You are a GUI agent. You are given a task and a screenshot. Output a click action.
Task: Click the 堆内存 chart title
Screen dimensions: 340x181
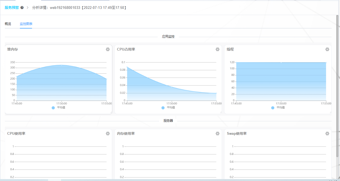pos(13,49)
